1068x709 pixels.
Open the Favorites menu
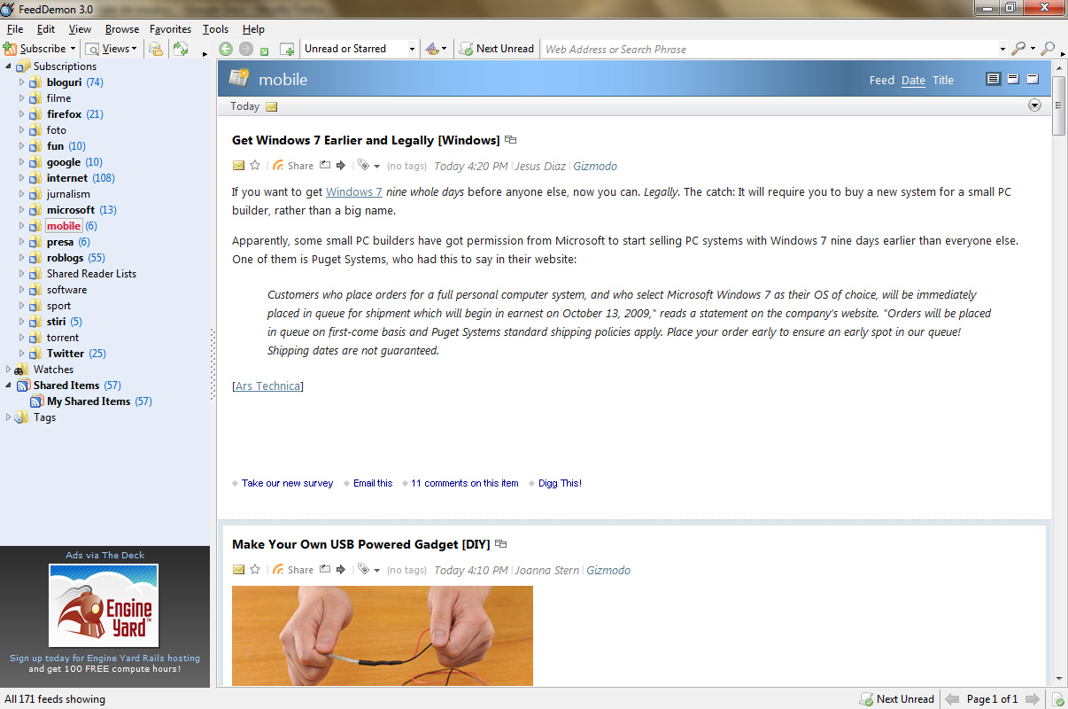coord(170,29)
